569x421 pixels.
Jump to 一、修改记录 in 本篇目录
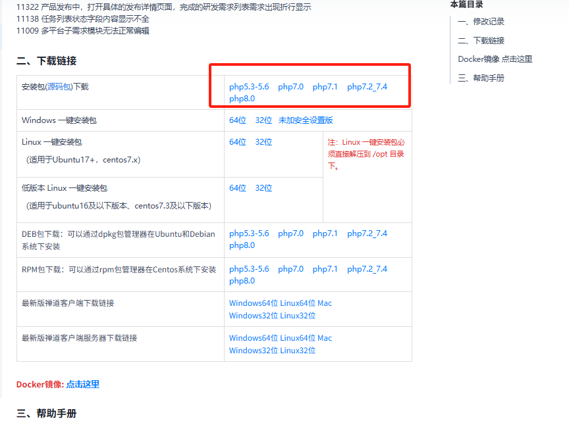[x=481, y=22]
